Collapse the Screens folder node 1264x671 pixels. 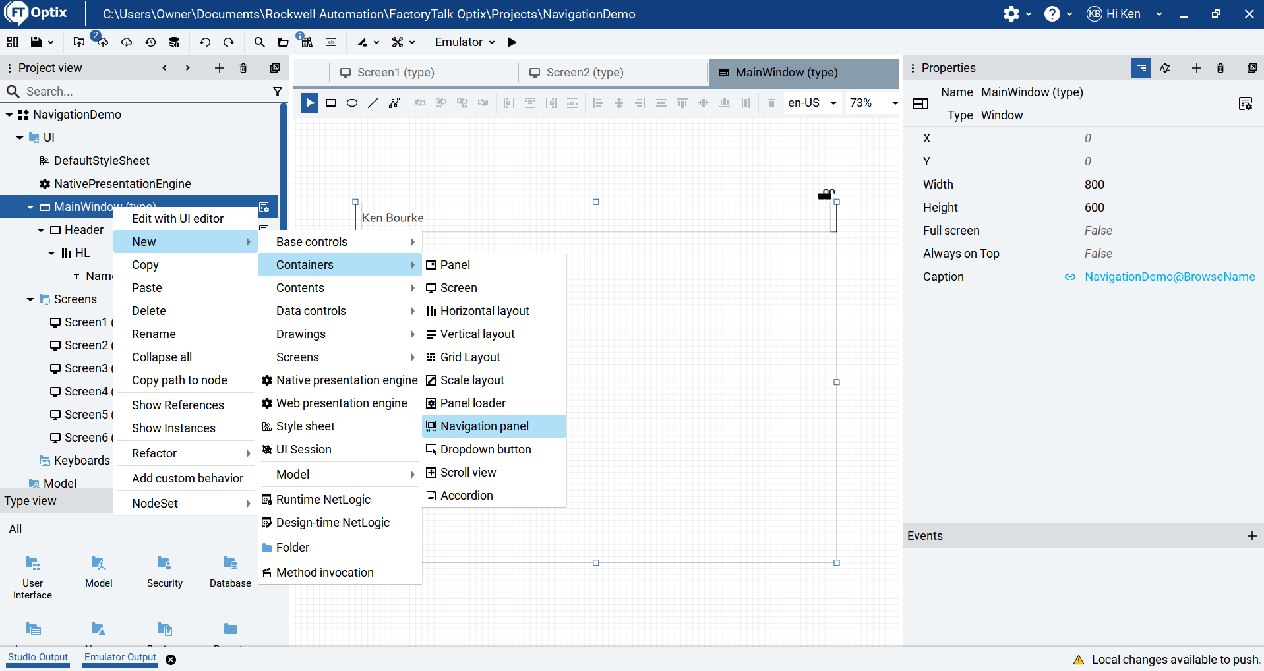[x=30, y=299]
